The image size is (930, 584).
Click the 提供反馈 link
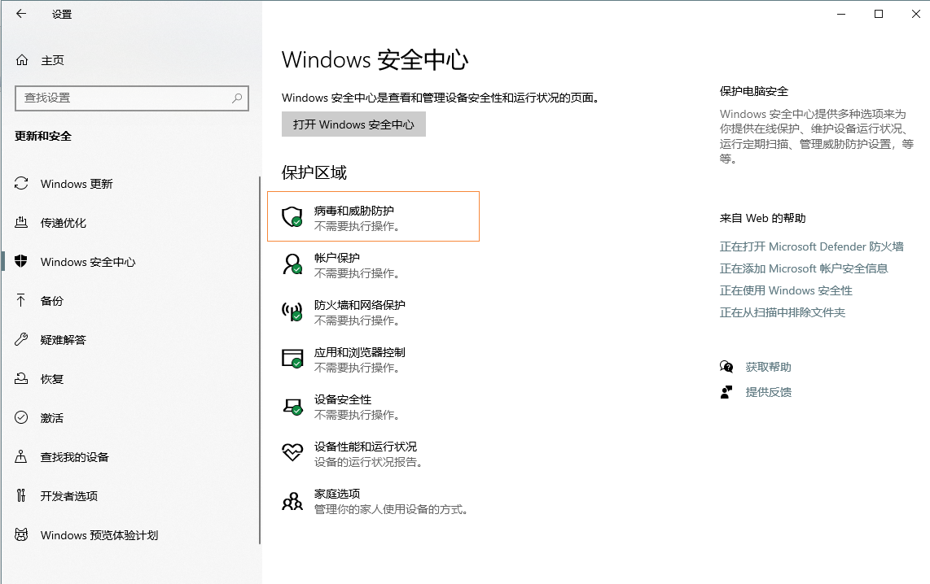pyautogui.click(x=768, y=392)
